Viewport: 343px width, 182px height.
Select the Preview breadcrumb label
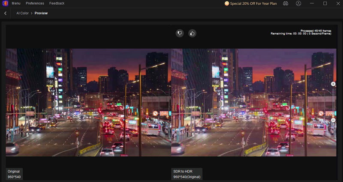tap(41, 13)
